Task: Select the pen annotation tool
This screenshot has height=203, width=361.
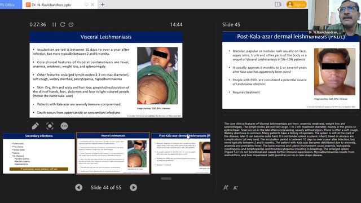Action: pyautogui.click(x=35, y=126)
